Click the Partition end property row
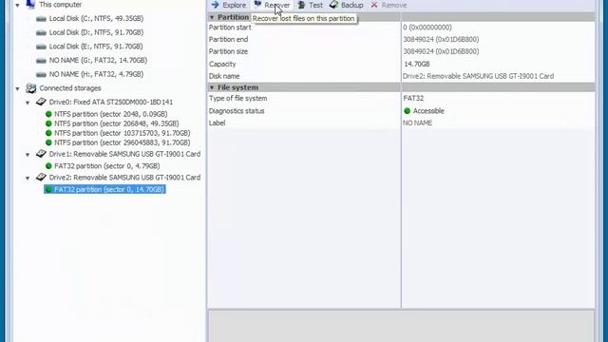The width and height of the screenshot is (608, 342). click(401, 39)
